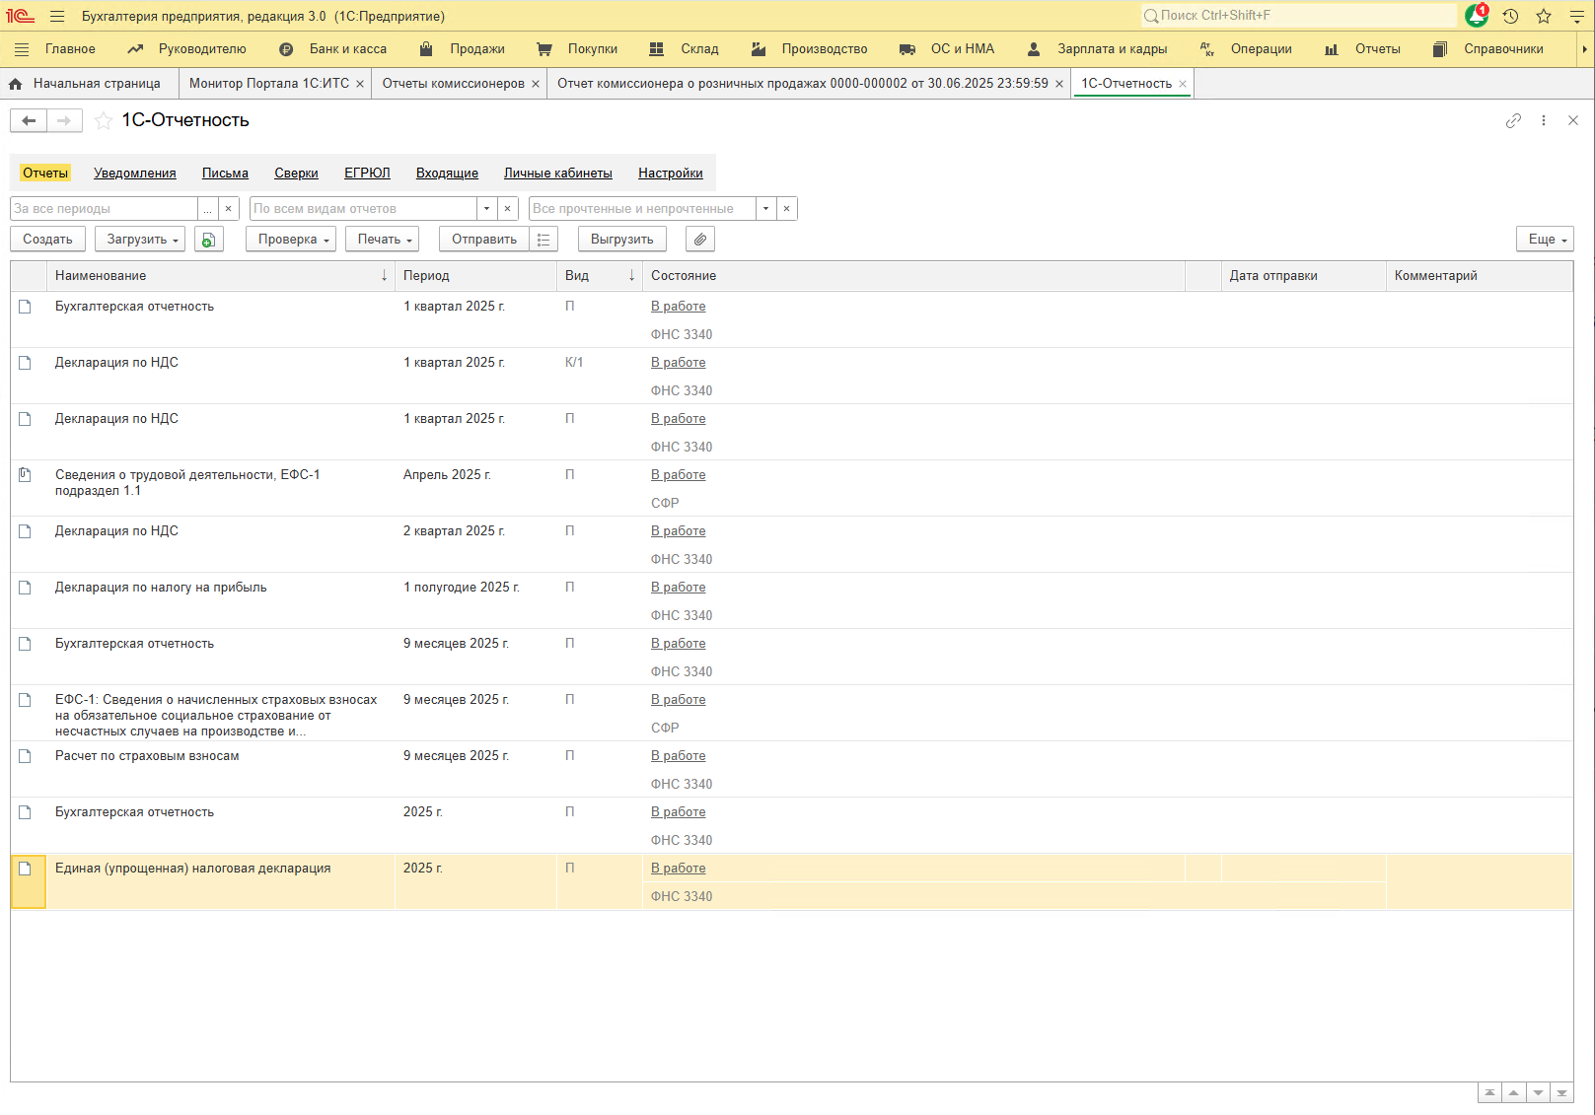Open the main hamburger menu
Image resolution: width=1595 pixels, height=1115 pixels.
click(57, 16)
